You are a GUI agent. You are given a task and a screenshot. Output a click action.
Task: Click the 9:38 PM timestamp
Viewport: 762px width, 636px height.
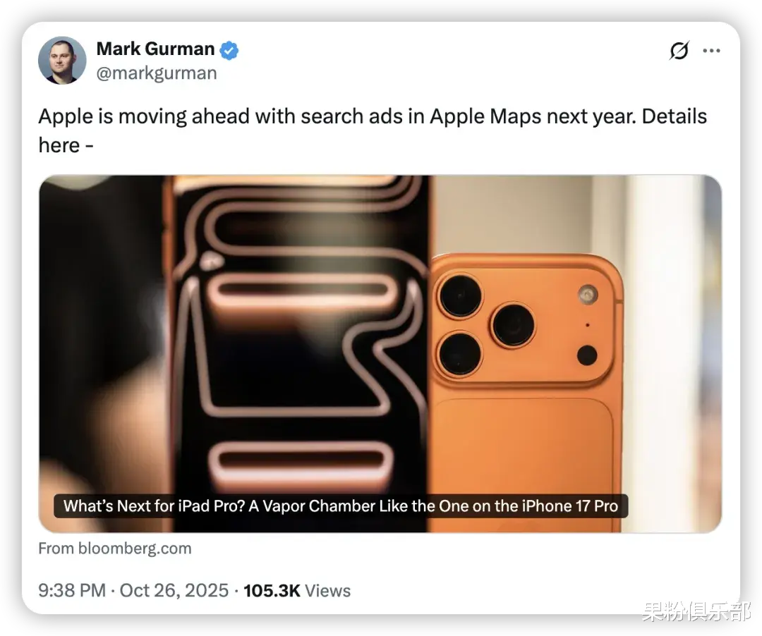tap(72, 590)
